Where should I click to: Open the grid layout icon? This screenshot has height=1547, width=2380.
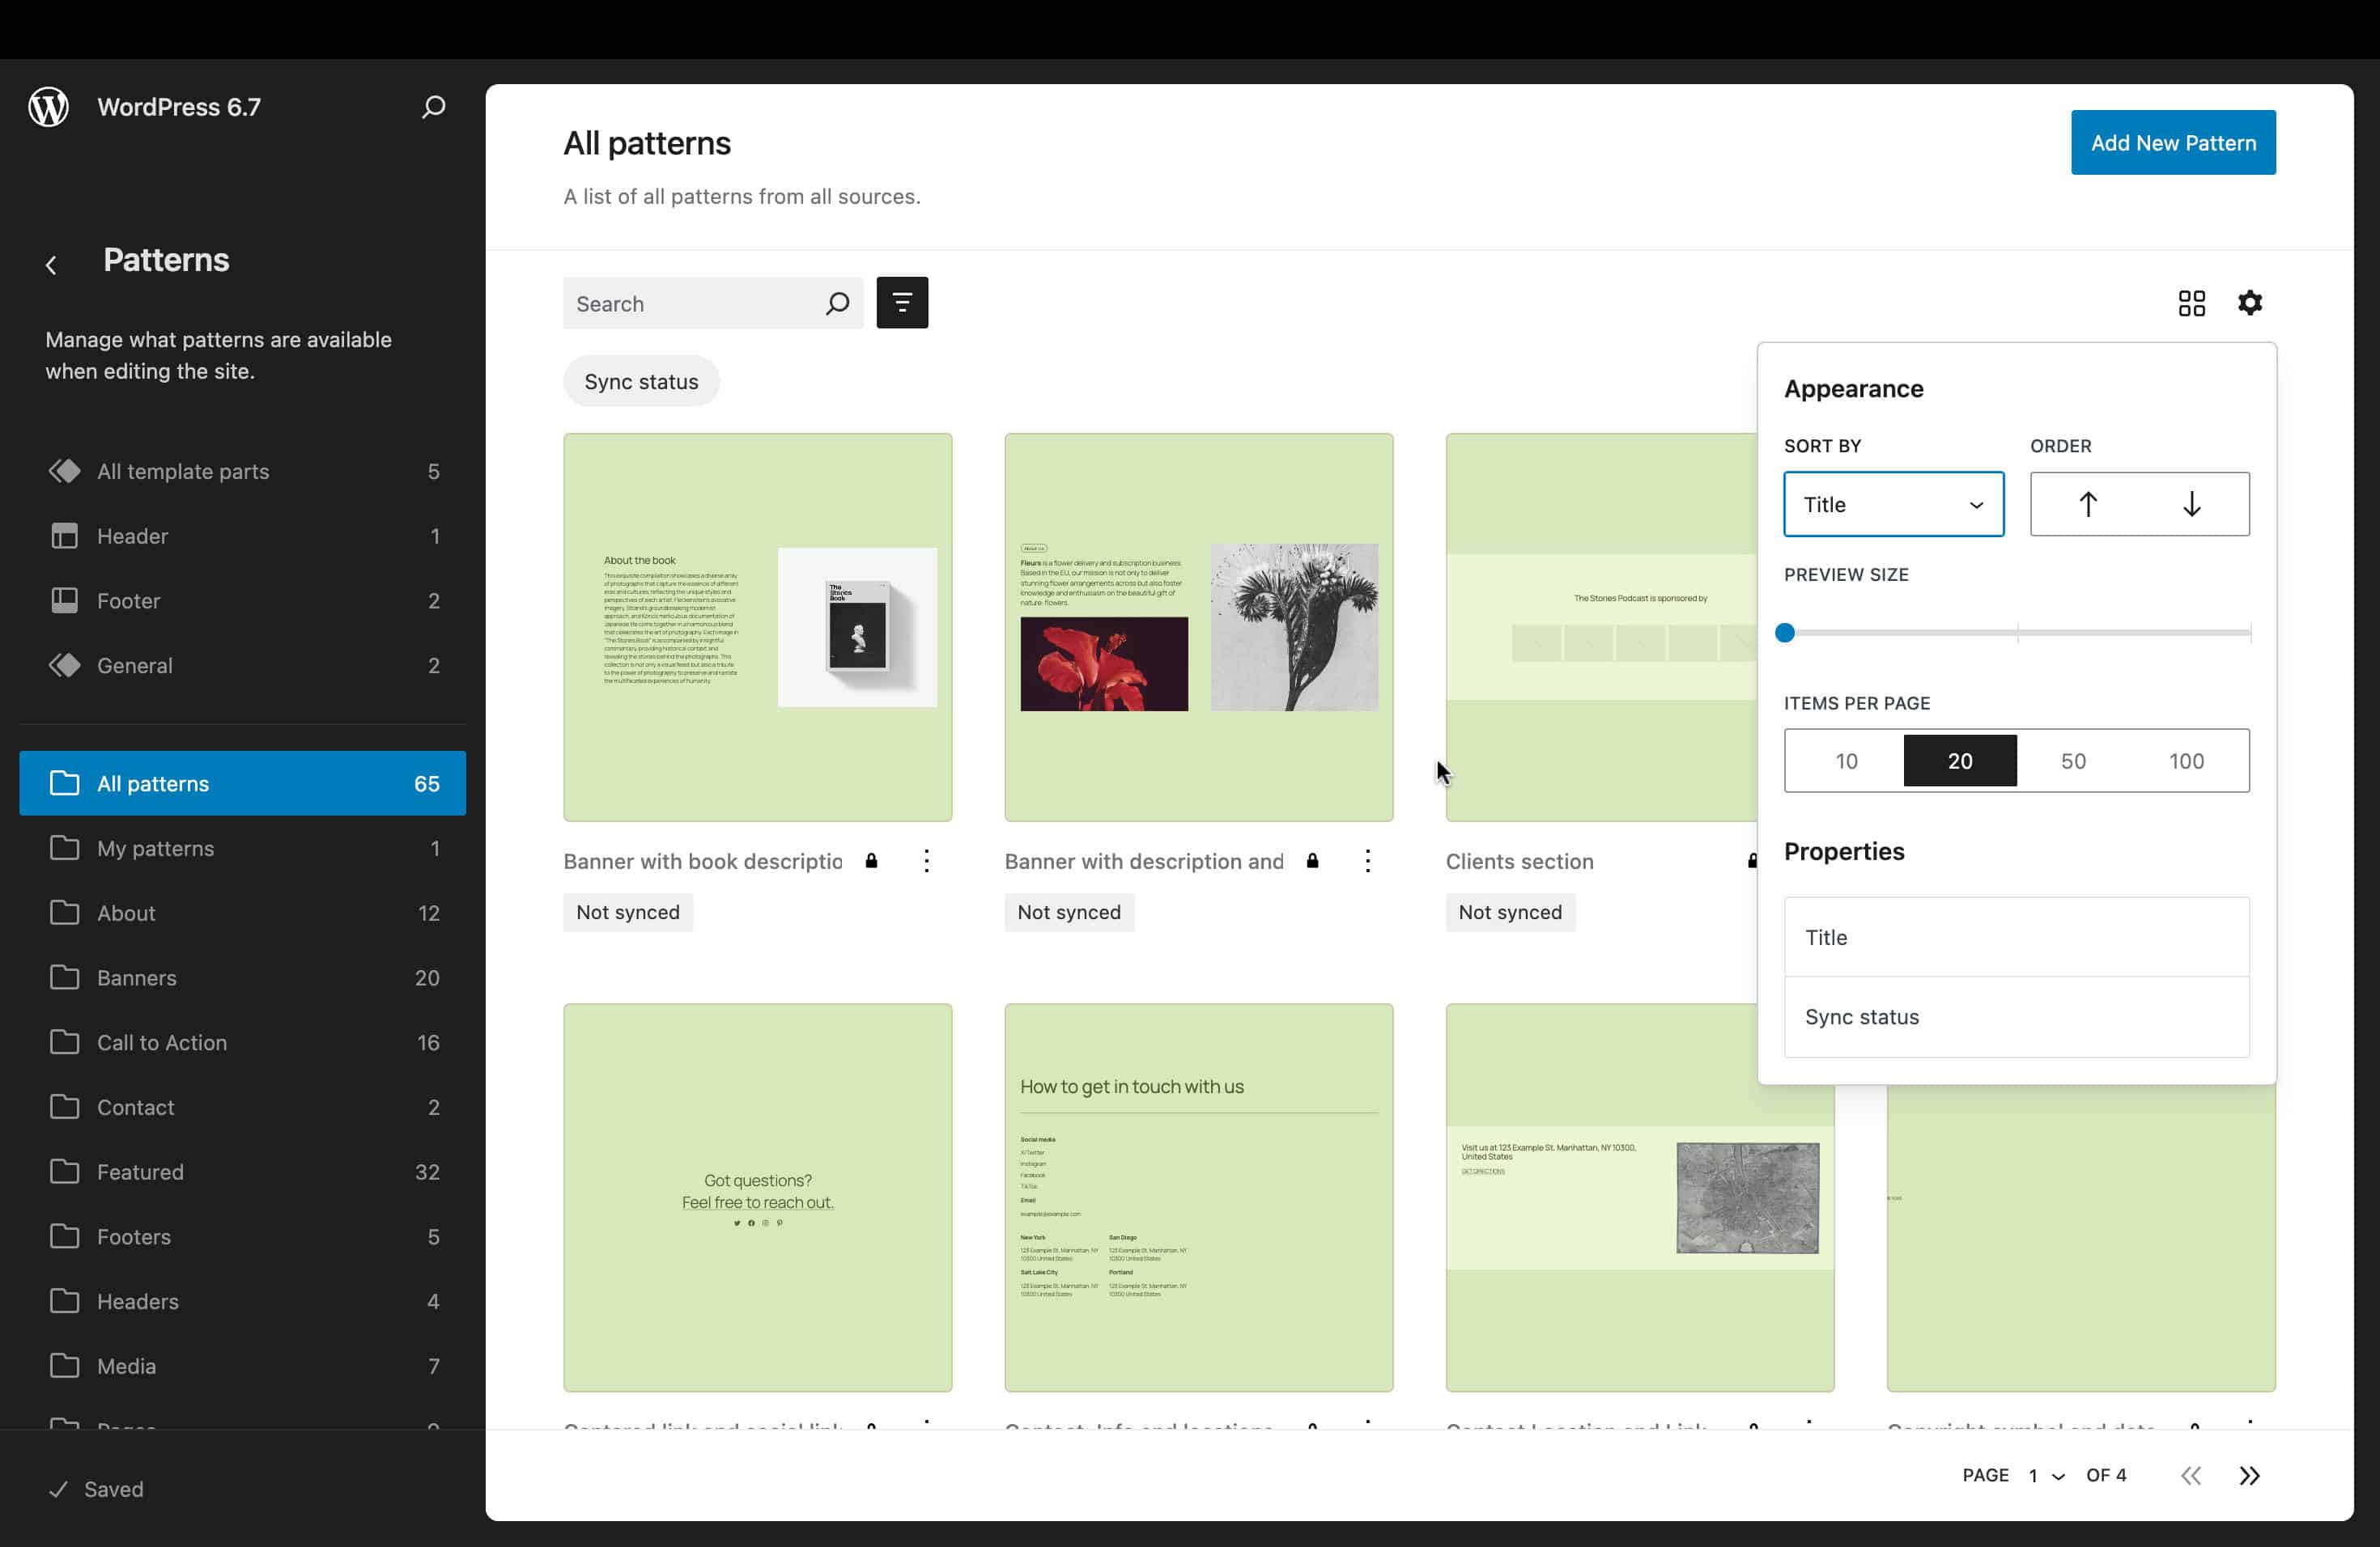pos(2190,303)
